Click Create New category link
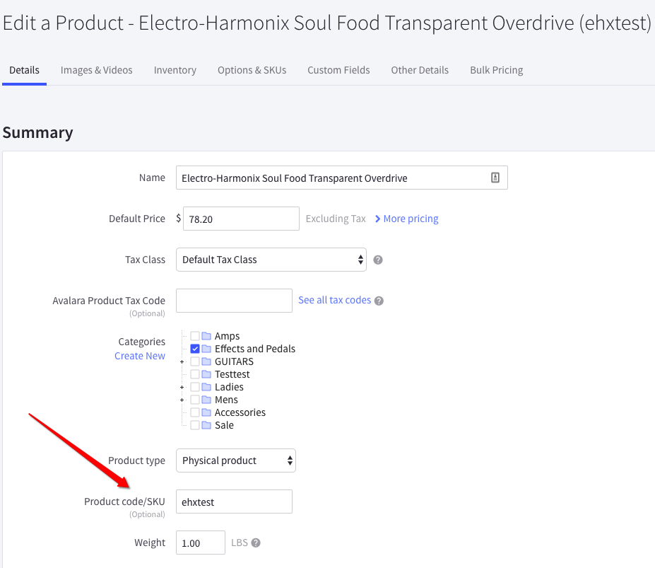Viewport: 655px width, 568px height. click(140, 356)
